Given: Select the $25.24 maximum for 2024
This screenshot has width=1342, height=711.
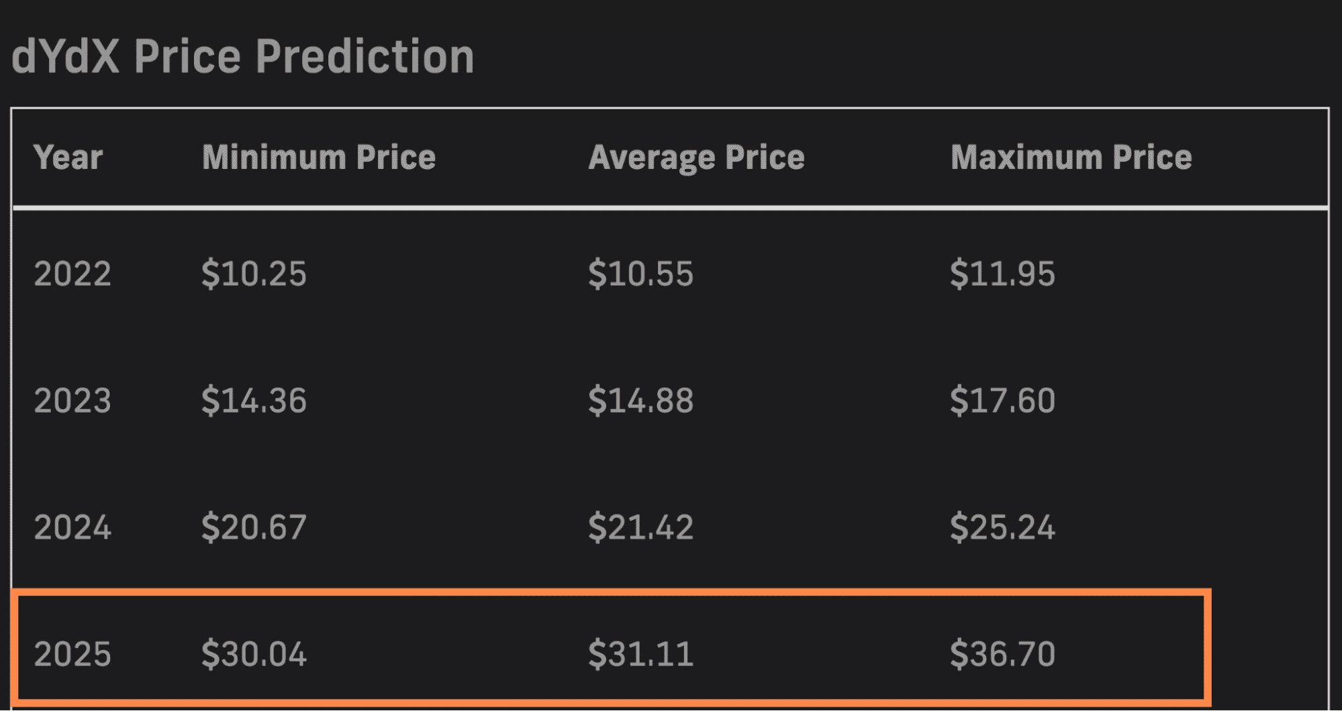Looking at the screenshot, I should click(x=1002, y=527).
